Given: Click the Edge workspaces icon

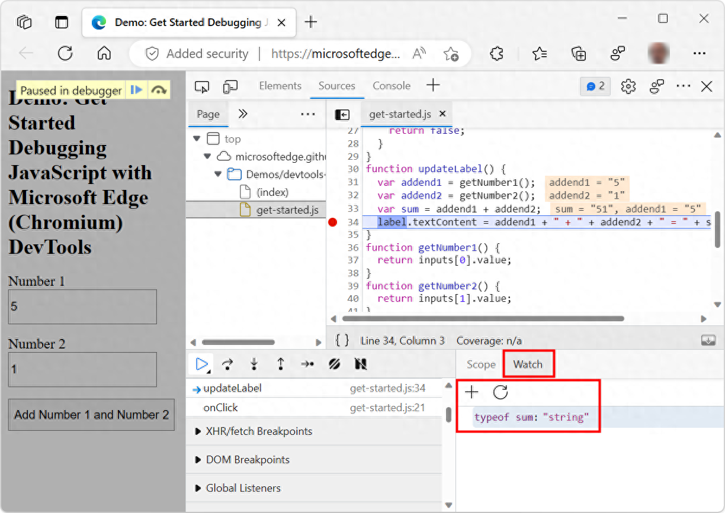Looking at the screenshot, I should [x=24, y=22].
